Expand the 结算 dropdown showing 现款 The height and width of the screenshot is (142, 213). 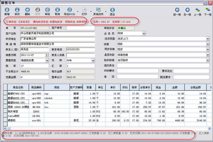(208, 44)
